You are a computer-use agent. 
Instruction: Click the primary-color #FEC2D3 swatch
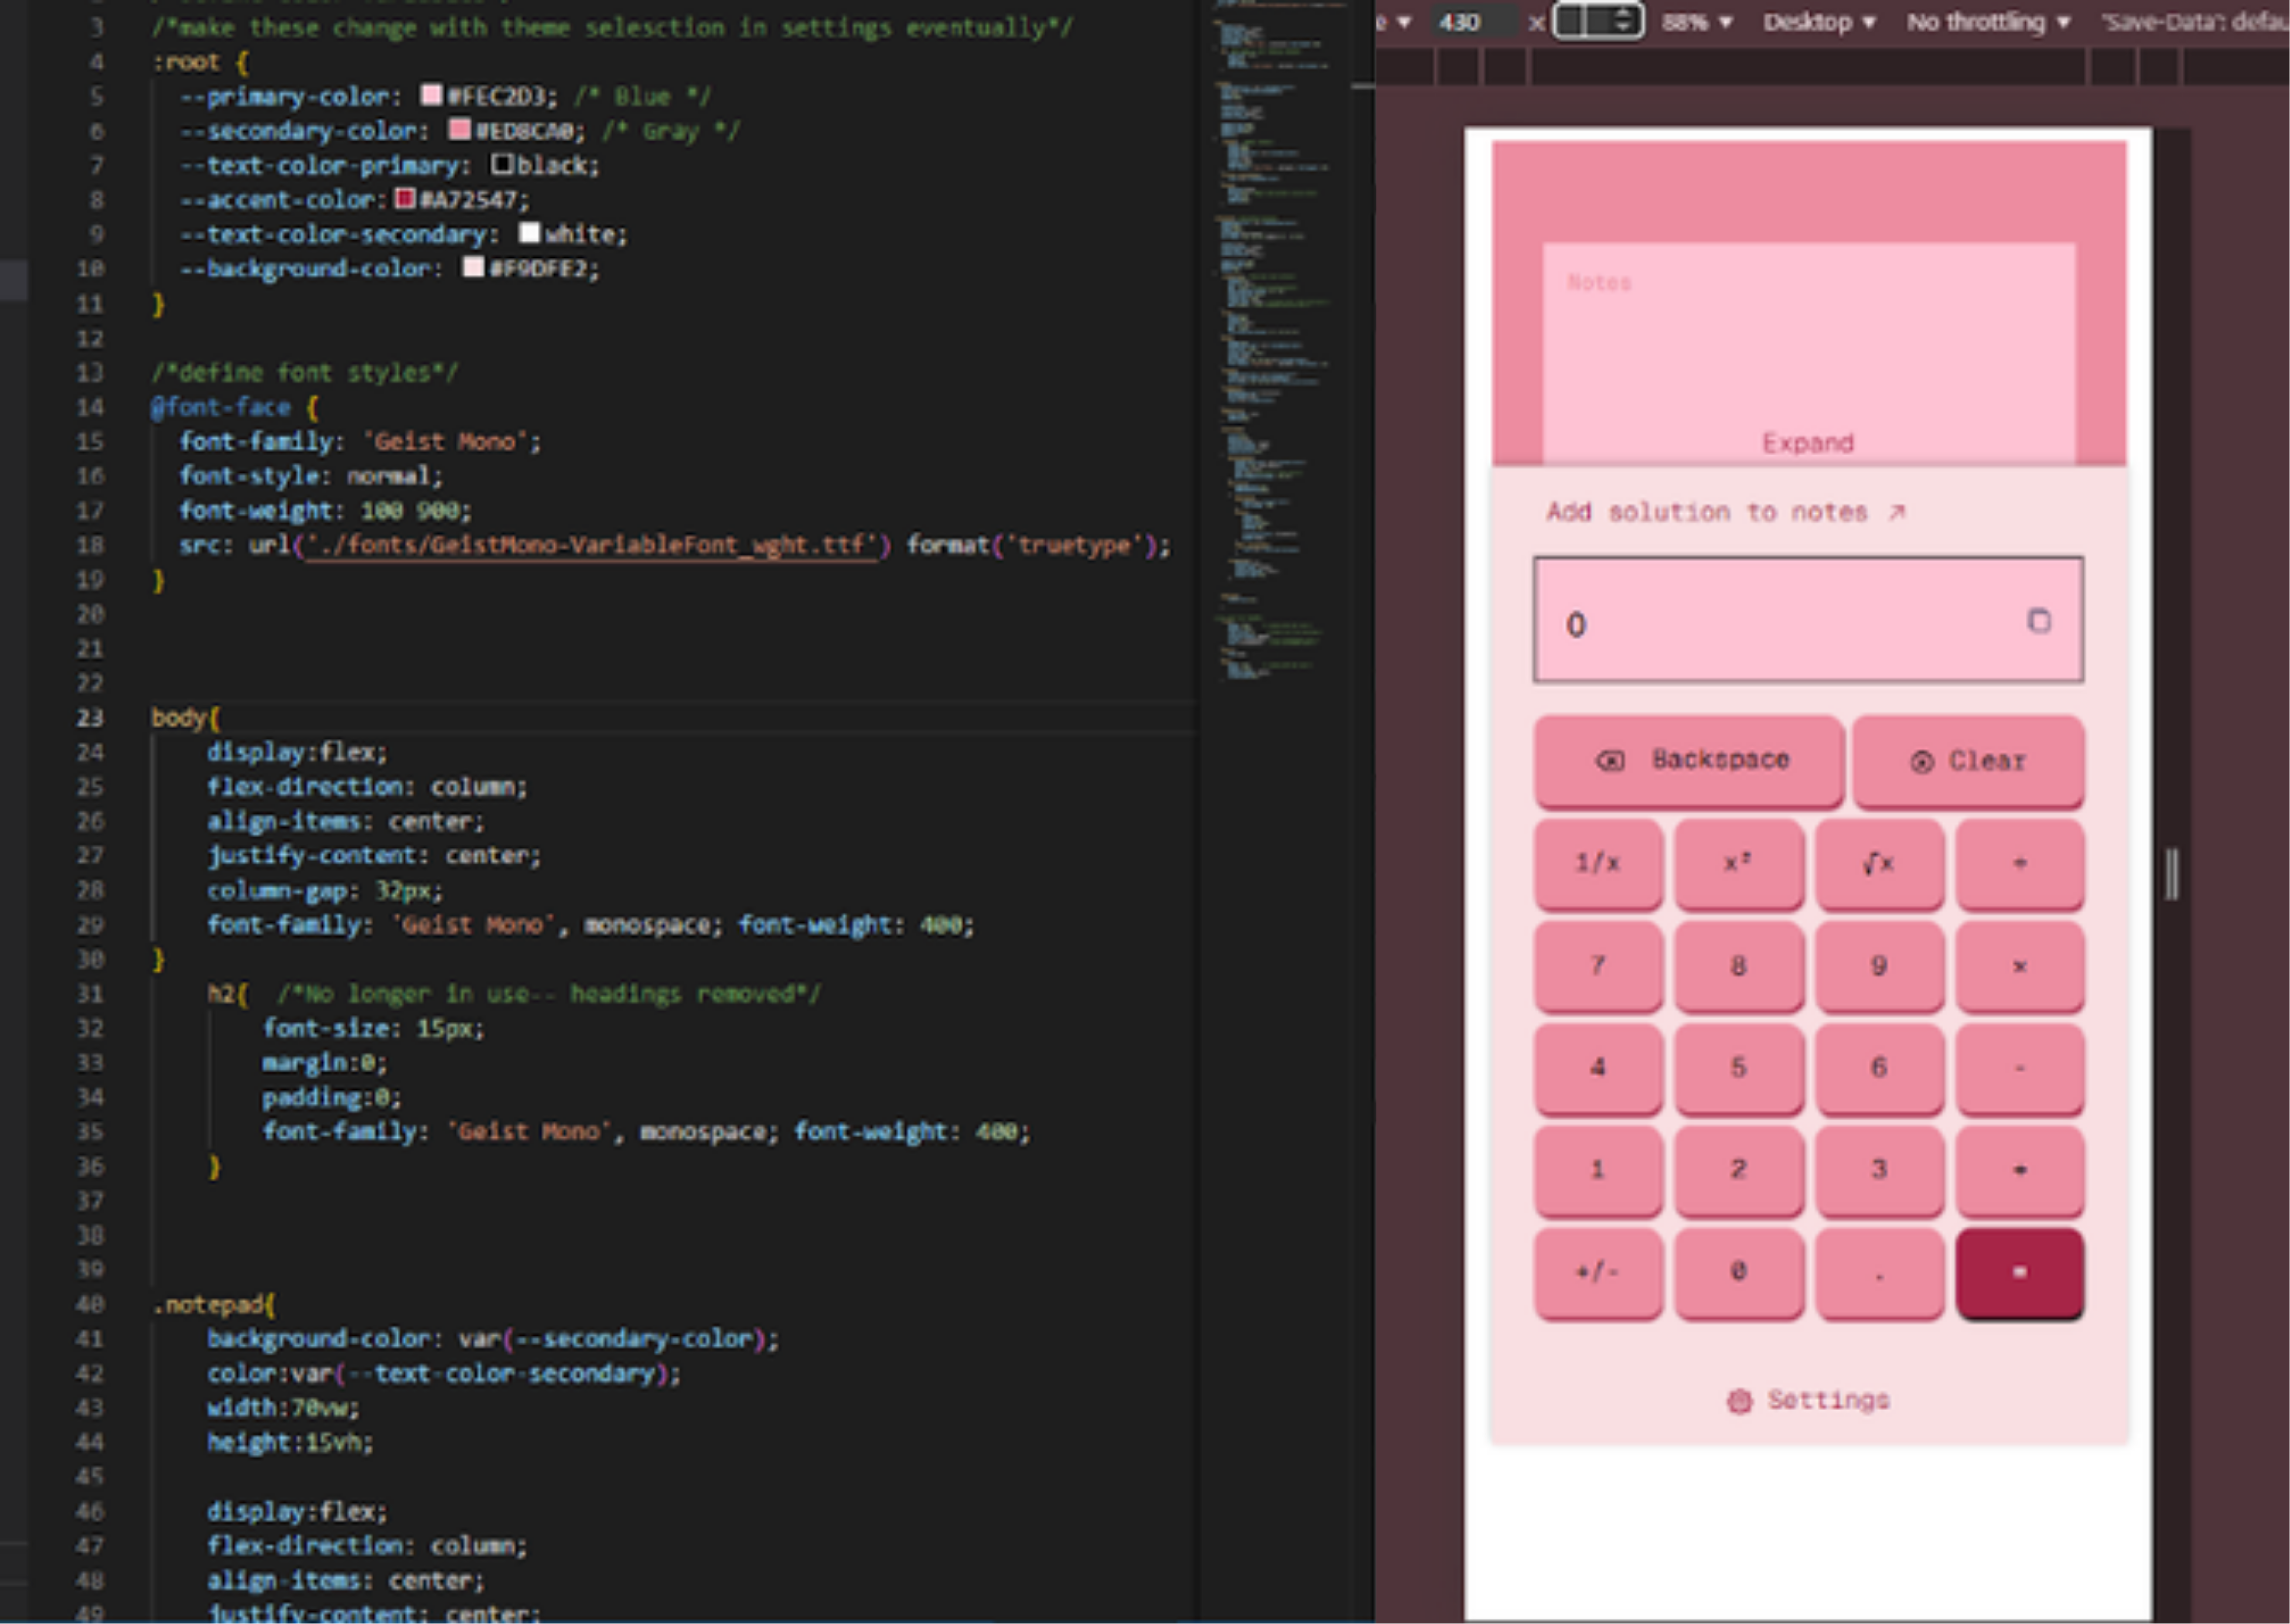pos(431,95)
